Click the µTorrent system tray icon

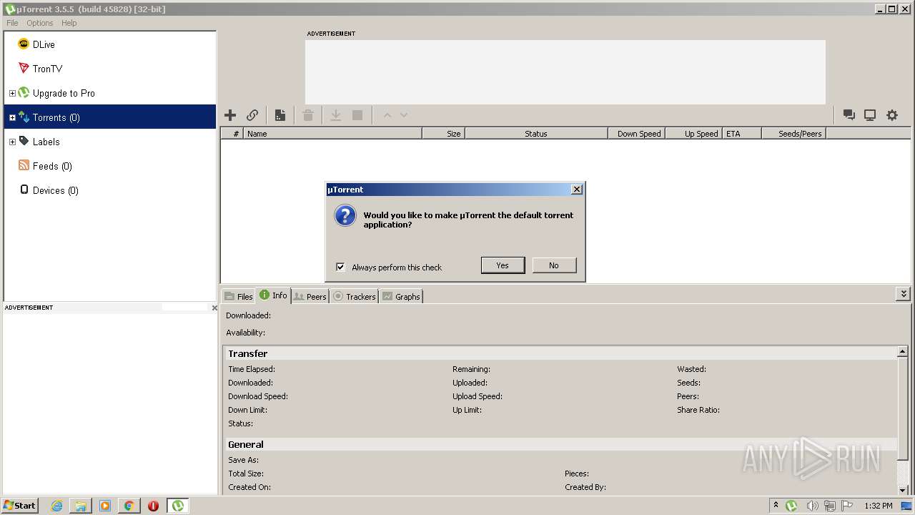[x=791, y=506]
